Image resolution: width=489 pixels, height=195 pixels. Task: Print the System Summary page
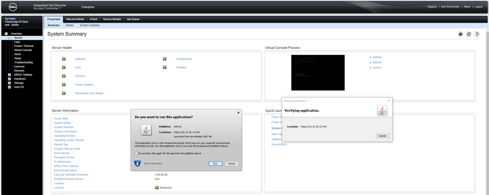pos(460,34)
